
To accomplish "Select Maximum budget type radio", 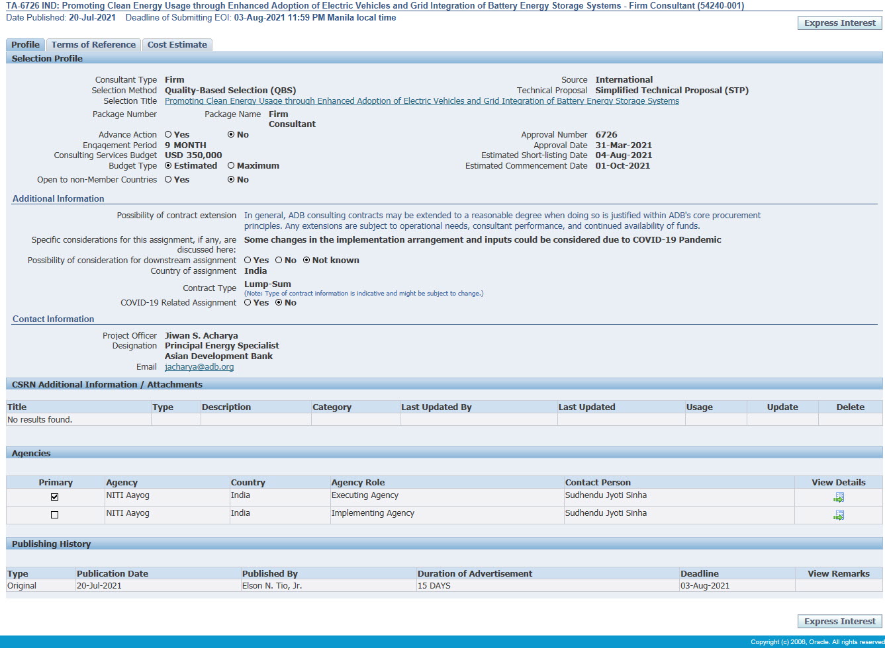I will click(x=231, y=165).
